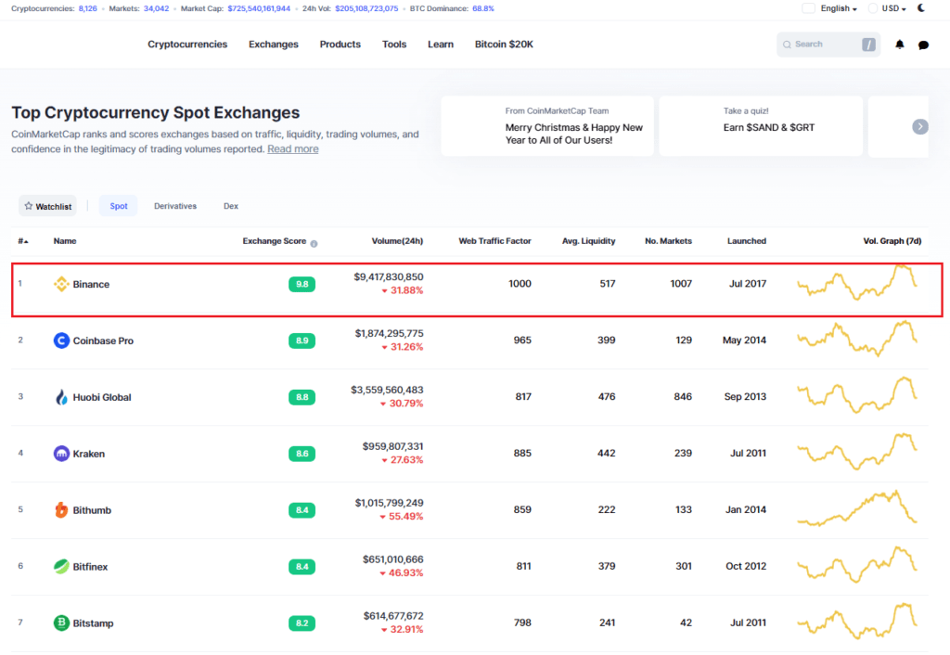Open the Huobi Global name link
Image resolution: width=950 pixels, height=655 pixels.
pos(102,397)
